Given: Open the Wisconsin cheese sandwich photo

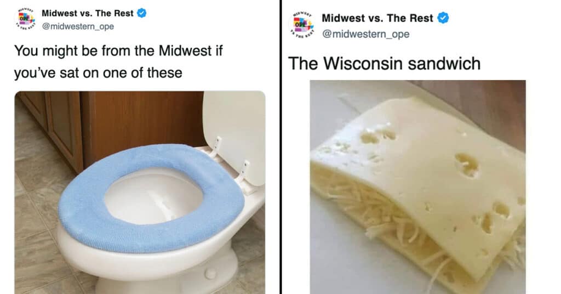Looking at the screenshot, I should 417,187.
